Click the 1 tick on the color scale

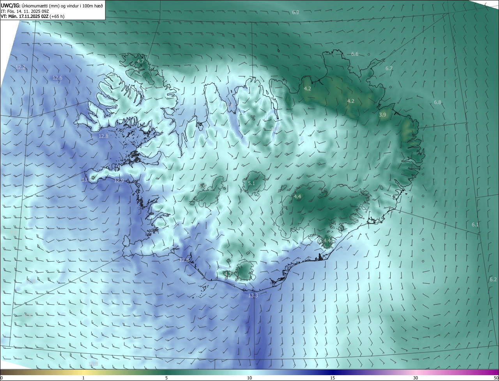click(83, 378)
